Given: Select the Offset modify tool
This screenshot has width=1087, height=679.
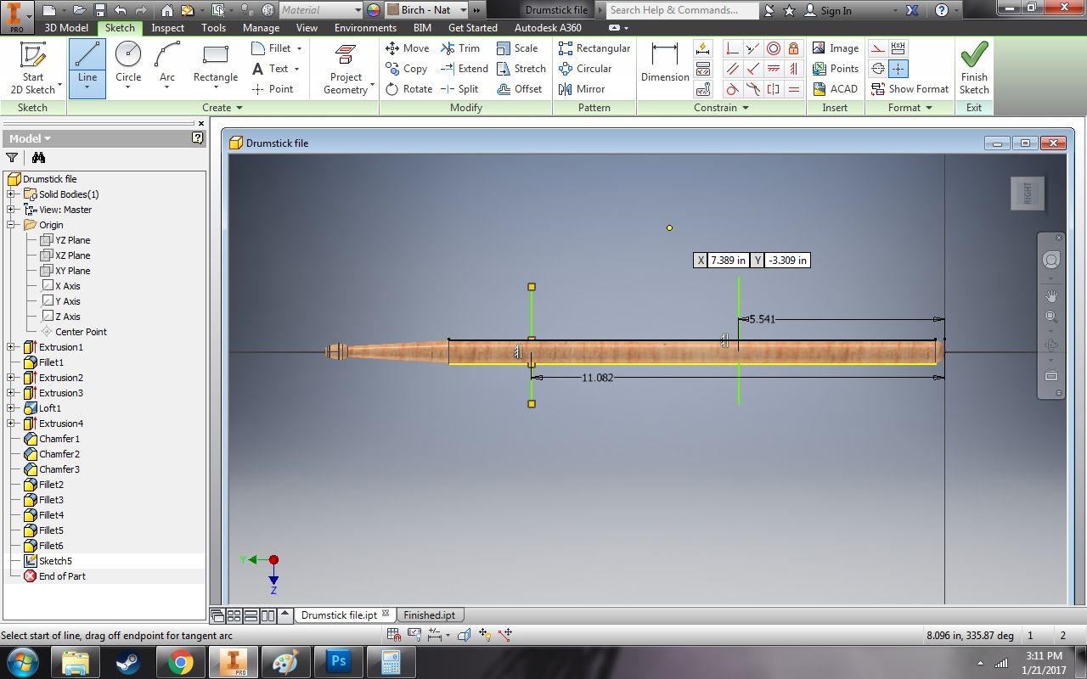Looking at the screenshot, I should 521,88.
